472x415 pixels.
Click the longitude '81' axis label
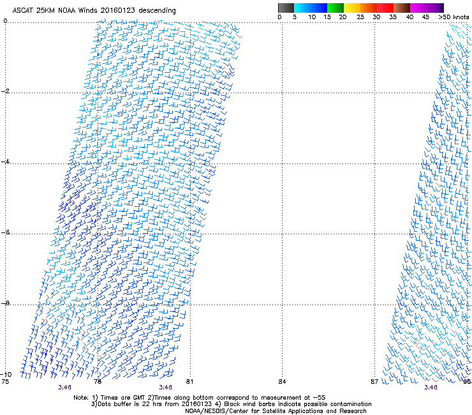click(189, 382)
